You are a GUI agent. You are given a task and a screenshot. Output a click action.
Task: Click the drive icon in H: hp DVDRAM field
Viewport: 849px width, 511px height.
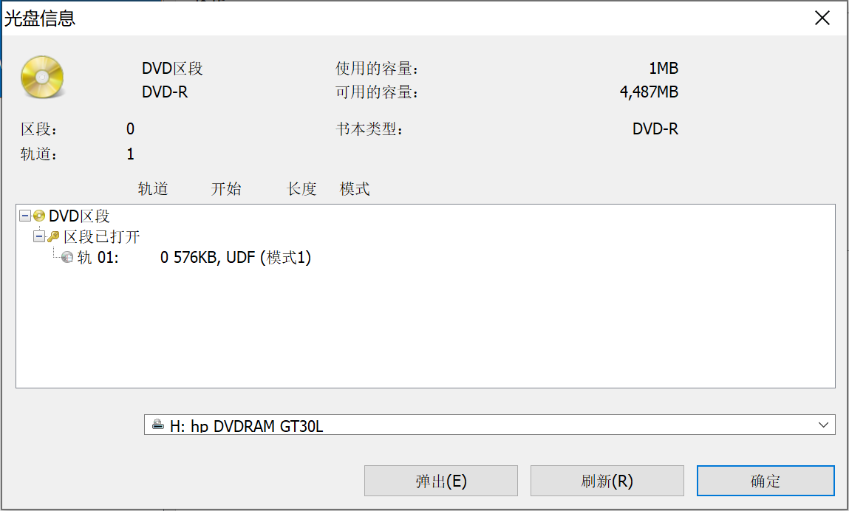(157, 425)
